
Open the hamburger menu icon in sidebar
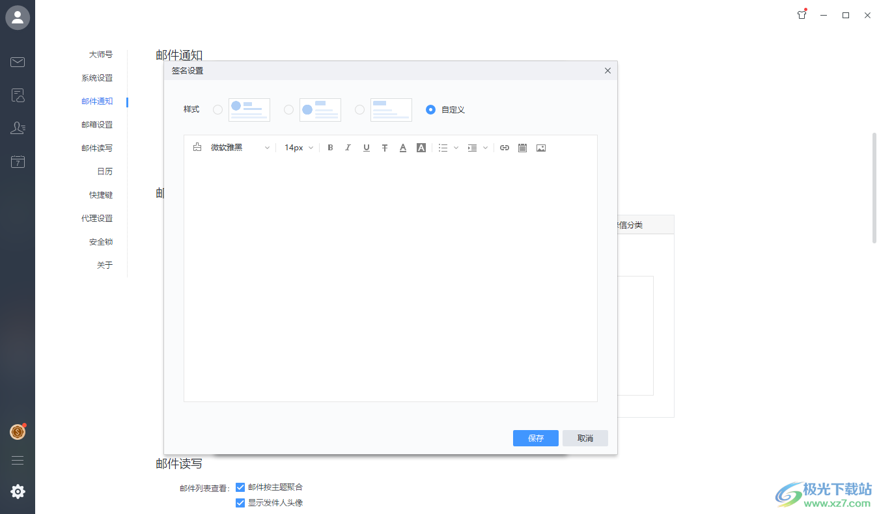[18, 461]
